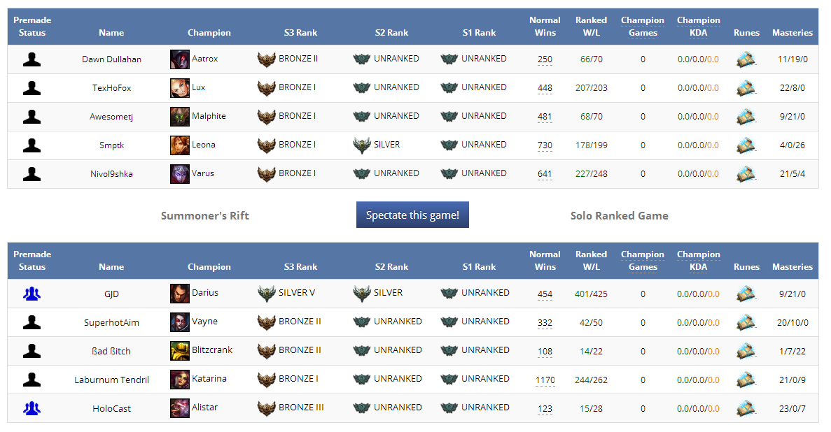Click Champion KDA header in top table
The height and width of the screenshot is (432, 831).
tap(698, 27)
